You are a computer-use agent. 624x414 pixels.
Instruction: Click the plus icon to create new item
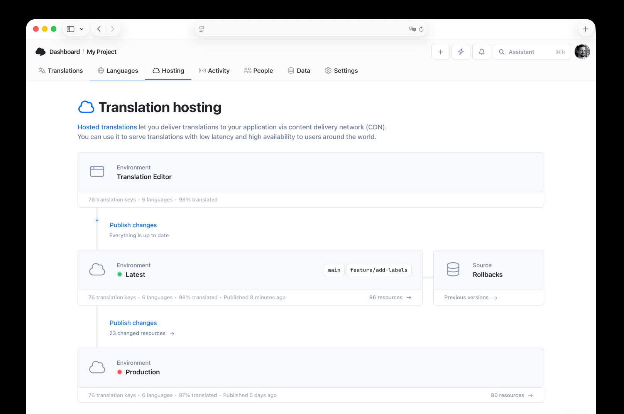(440, 51)
